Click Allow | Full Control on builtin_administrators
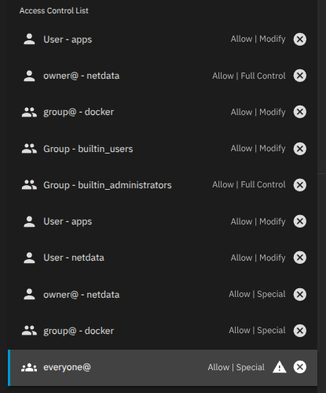The image size is (326, 393). (249, 184)
